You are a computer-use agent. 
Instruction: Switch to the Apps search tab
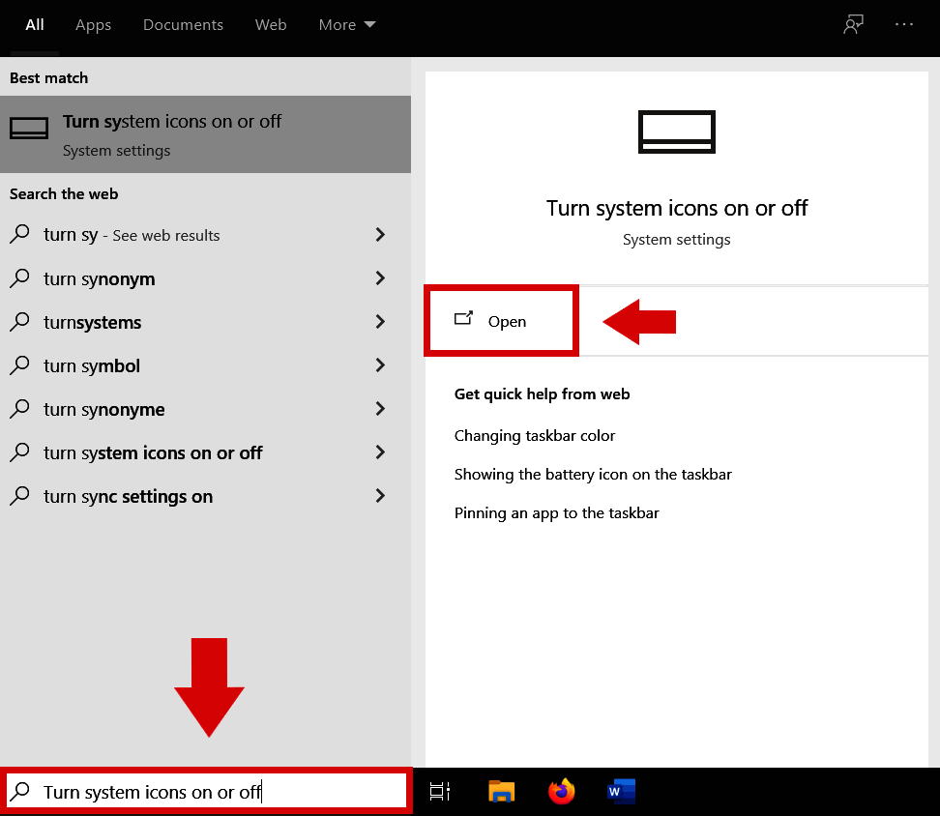tap(93, 24)
